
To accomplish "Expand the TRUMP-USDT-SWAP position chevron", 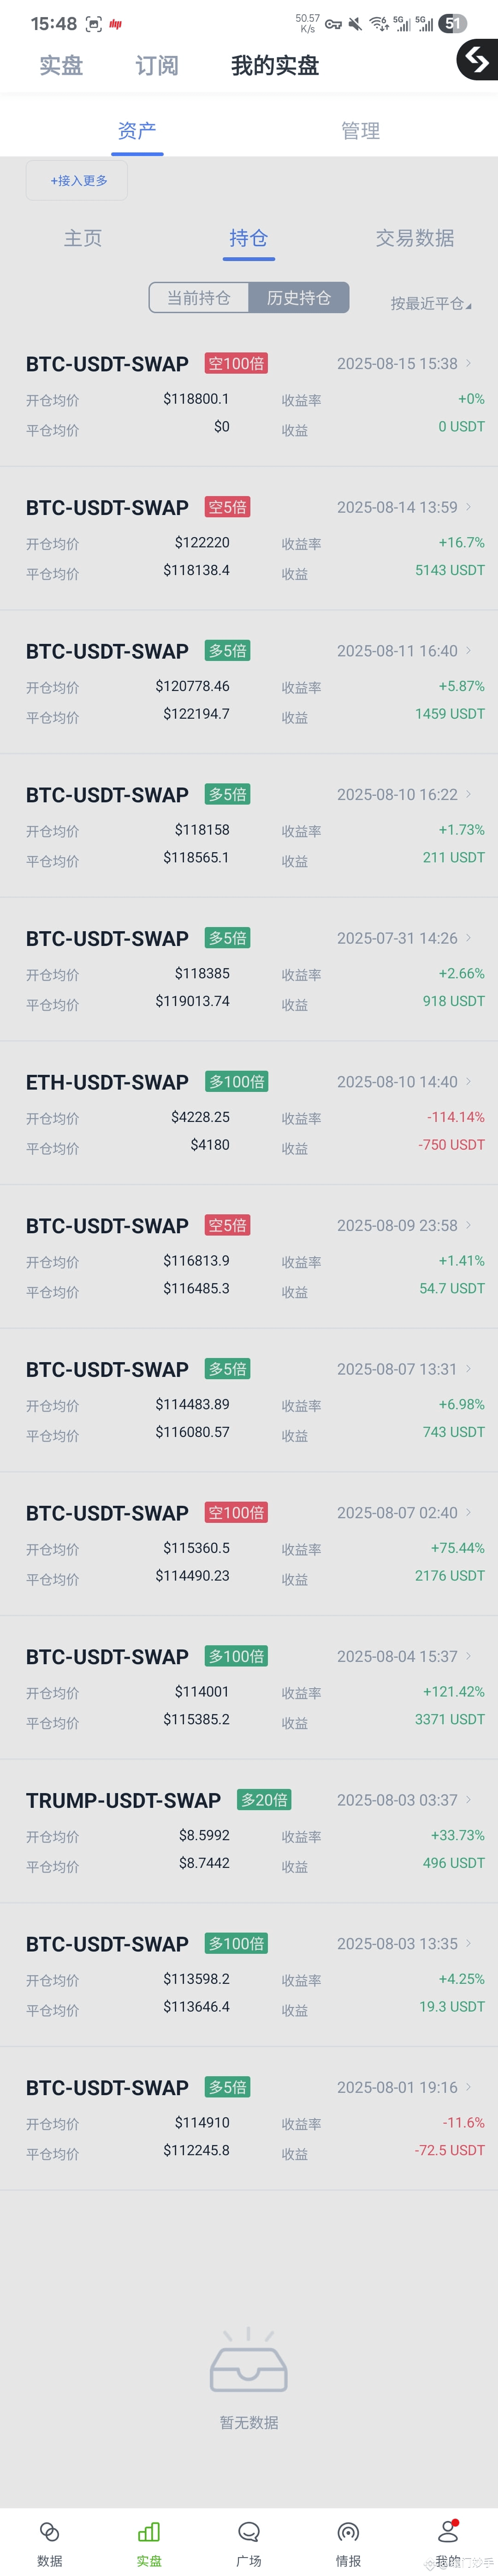I will point(468,1799).
